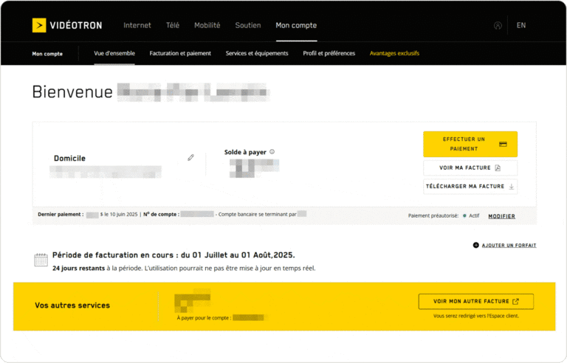
Task: Open the Soutien menu
Action: coord(247,25)
